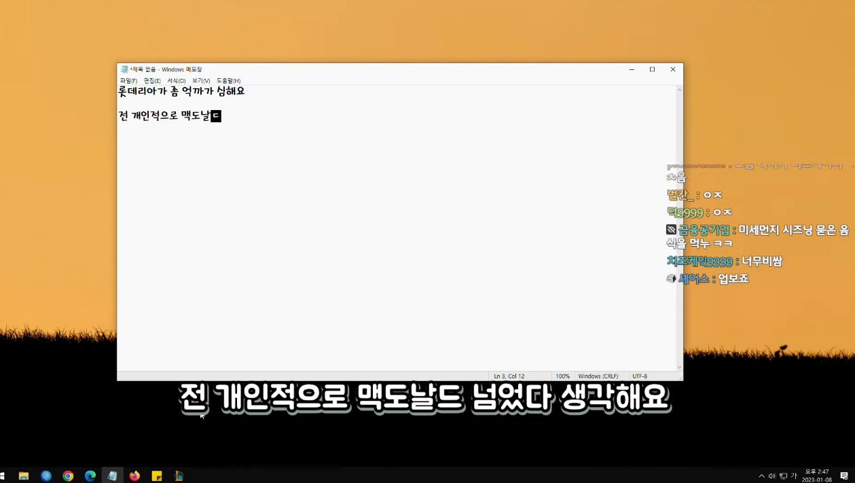
Task: Open the blue globe app on the taskbar
Action: pyautogui.click(x=46, y=475)
